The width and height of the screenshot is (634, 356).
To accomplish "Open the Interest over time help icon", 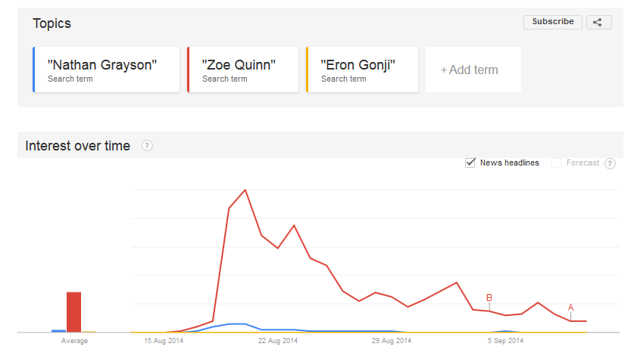I will pos(147,146).
